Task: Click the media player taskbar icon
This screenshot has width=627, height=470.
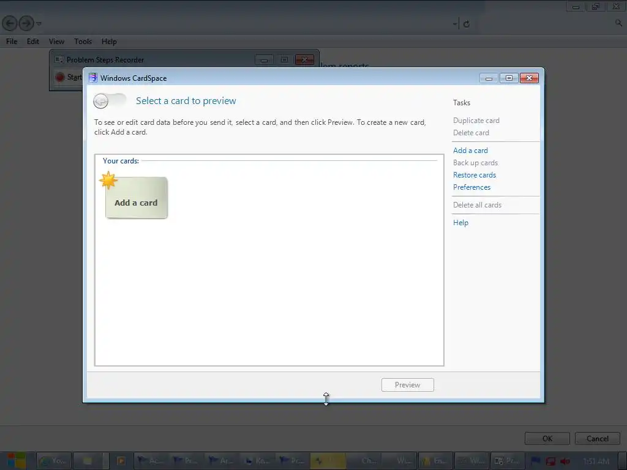Action: [x=121, y=461]
